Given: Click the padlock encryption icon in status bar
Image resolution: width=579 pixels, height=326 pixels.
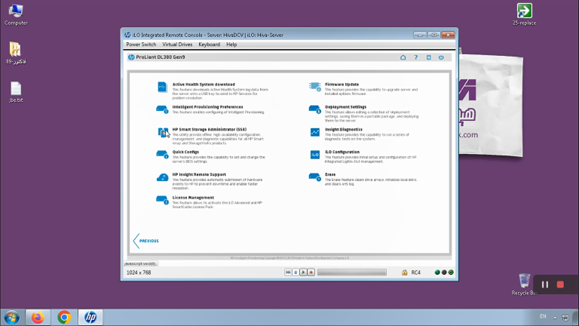Looking at the screenshot, I should click(404, 272).
